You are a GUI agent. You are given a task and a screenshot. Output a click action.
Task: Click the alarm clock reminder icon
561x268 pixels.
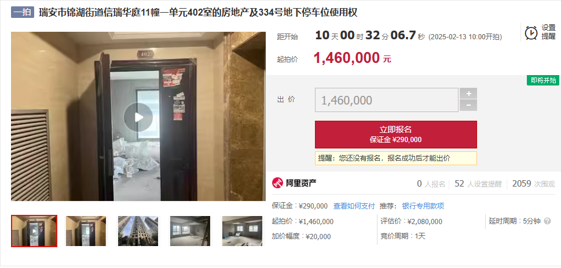pyautogui.click(x=531, y=32)
